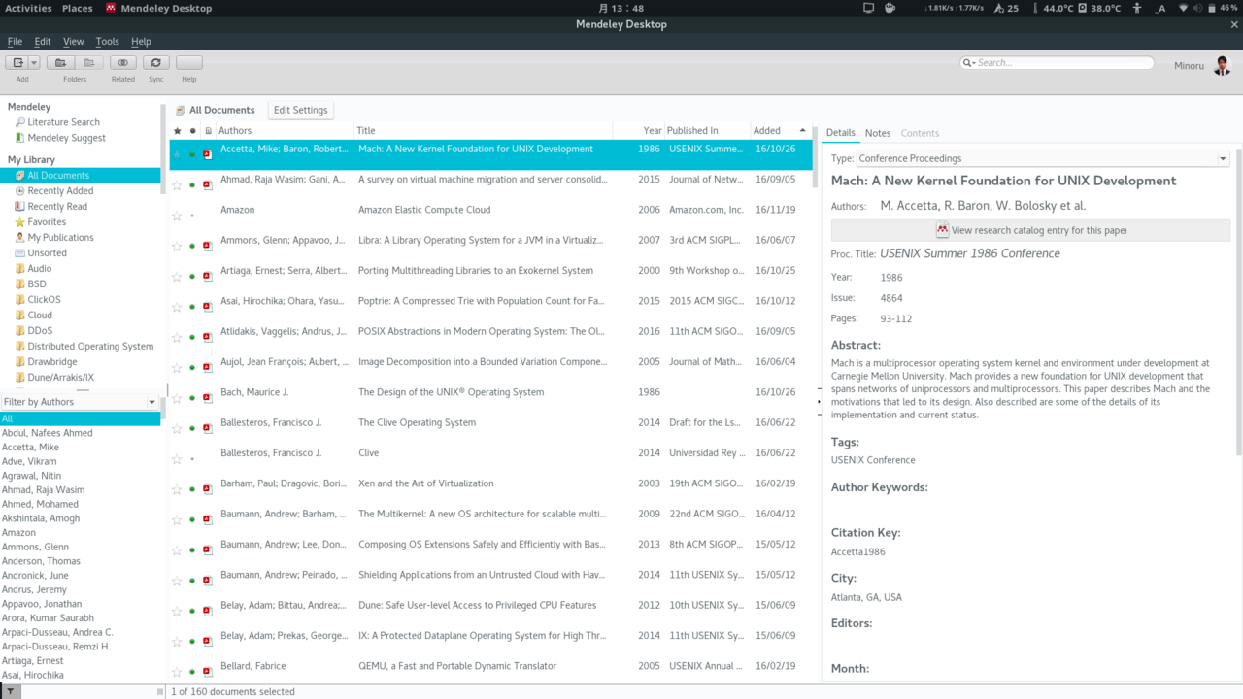Favorite the Ahmad, Raja Wasim paper star

[177, 184]
